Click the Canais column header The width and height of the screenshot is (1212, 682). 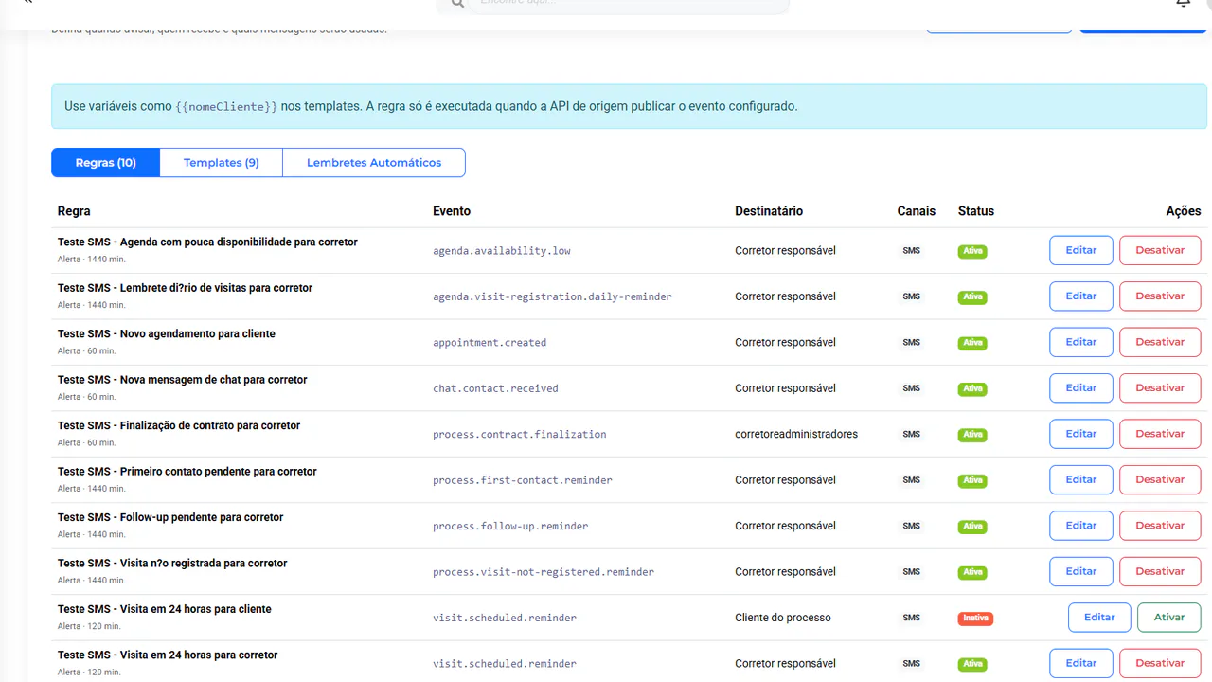(x=917, y=211)
